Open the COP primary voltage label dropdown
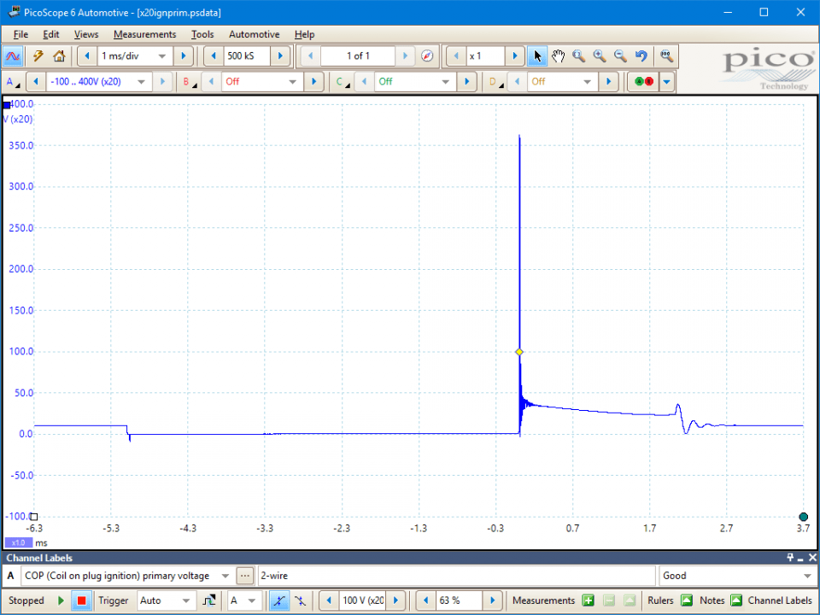Screen dimensions: 820x615 [x=225, y=576]
